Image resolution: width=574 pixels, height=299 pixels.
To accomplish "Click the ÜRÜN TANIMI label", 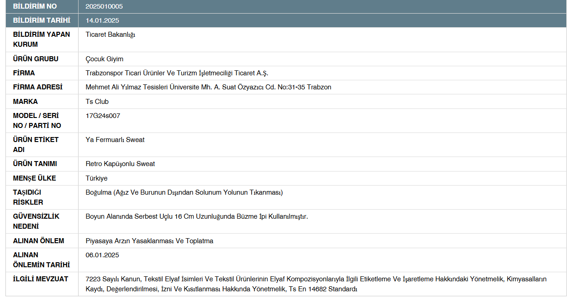I will click(x=35, y=164).
